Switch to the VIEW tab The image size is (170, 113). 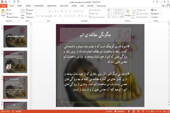(82, 6)
